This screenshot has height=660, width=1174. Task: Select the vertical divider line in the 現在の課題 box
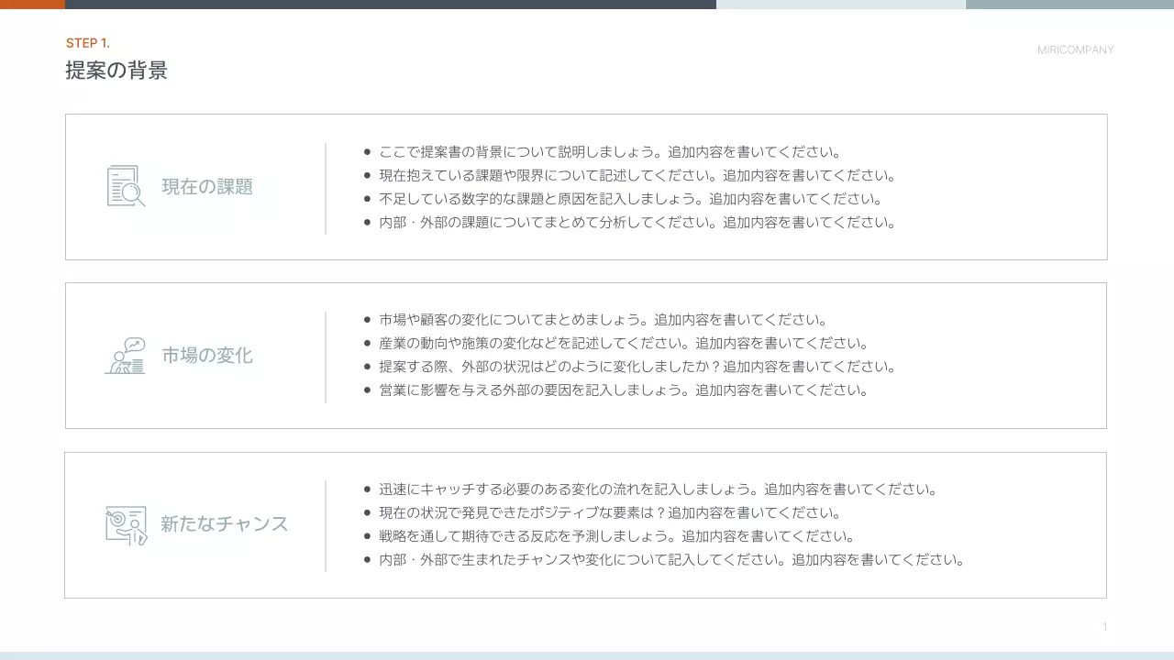click(x=327, y=186)
